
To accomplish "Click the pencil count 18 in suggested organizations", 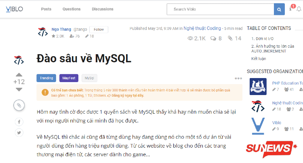I will point(276,109).
